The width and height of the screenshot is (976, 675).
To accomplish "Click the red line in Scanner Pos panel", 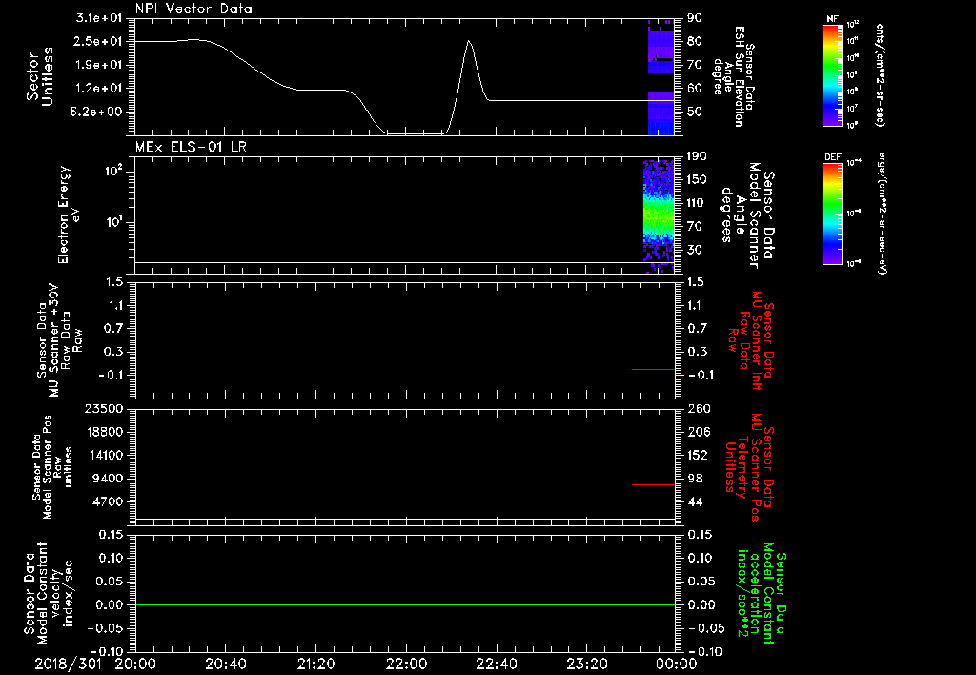I will coord(653,484).
